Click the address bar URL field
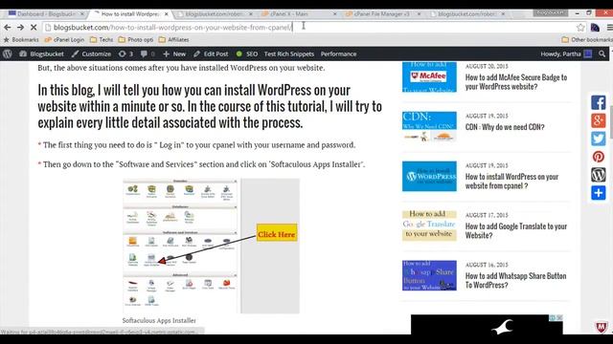Screen dimensions: 613x344 [308, 28]
